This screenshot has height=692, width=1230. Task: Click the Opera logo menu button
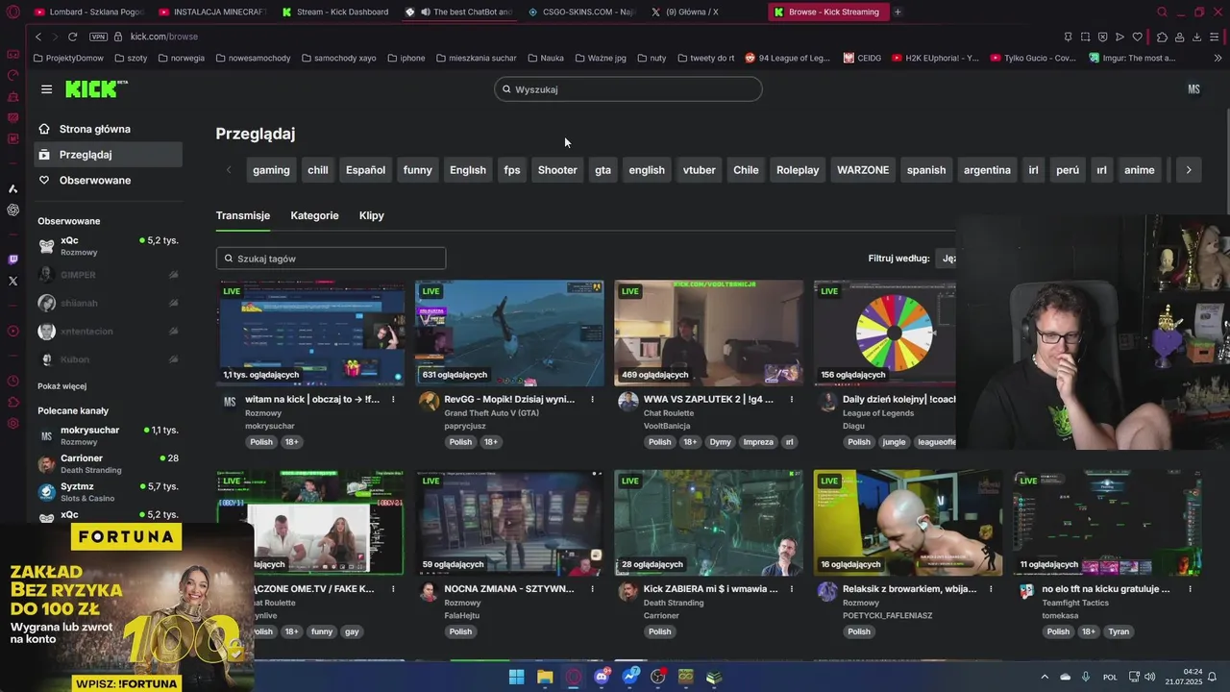coord(12,12)
